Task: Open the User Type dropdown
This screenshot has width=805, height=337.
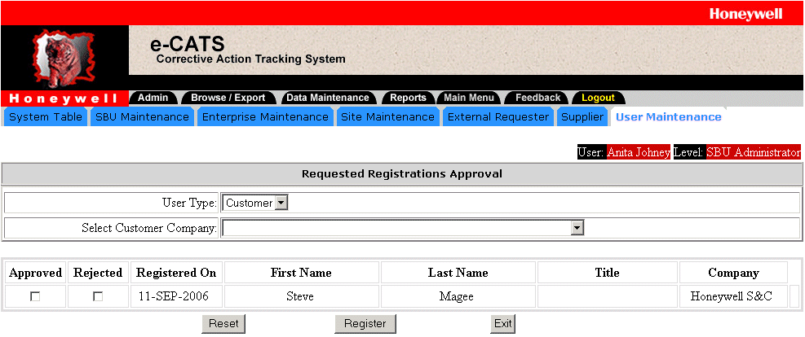Action: pyautogui.click(x=255, y=203)
